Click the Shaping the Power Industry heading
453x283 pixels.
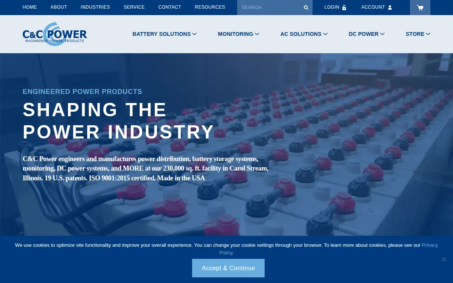point(119,121)
